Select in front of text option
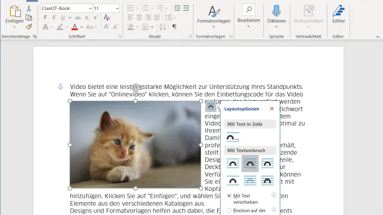 click(267, 181)
